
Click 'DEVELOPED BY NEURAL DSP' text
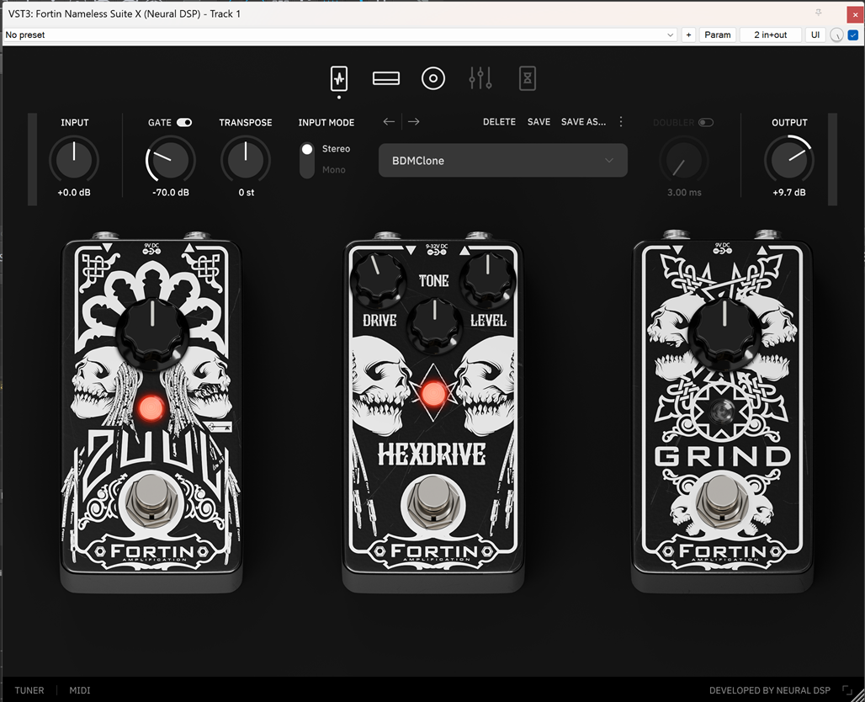tap(770, 690)
